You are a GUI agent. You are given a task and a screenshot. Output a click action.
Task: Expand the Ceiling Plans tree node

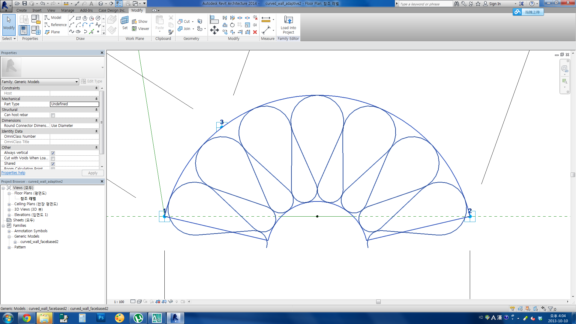(9, 204)
